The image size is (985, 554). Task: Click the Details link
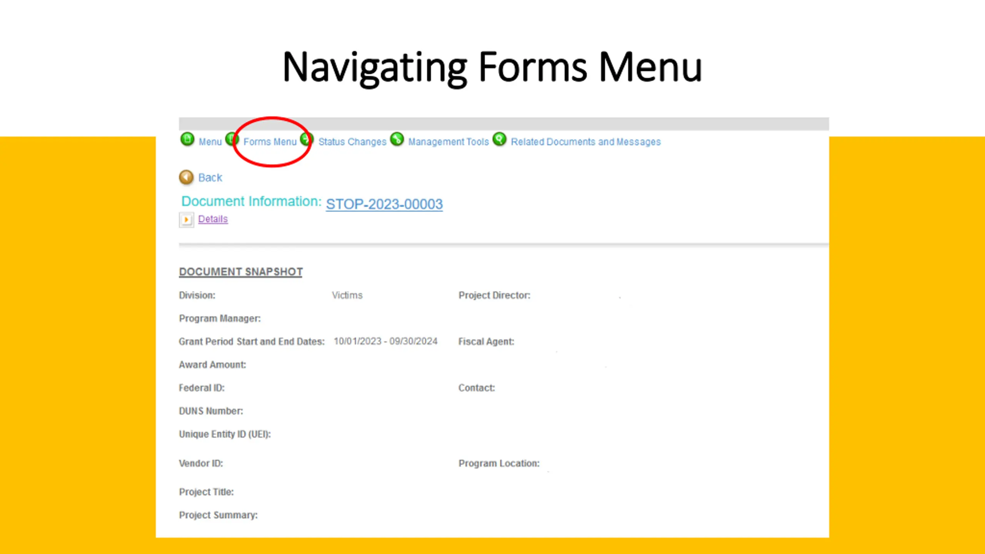(x=213, y=219)
